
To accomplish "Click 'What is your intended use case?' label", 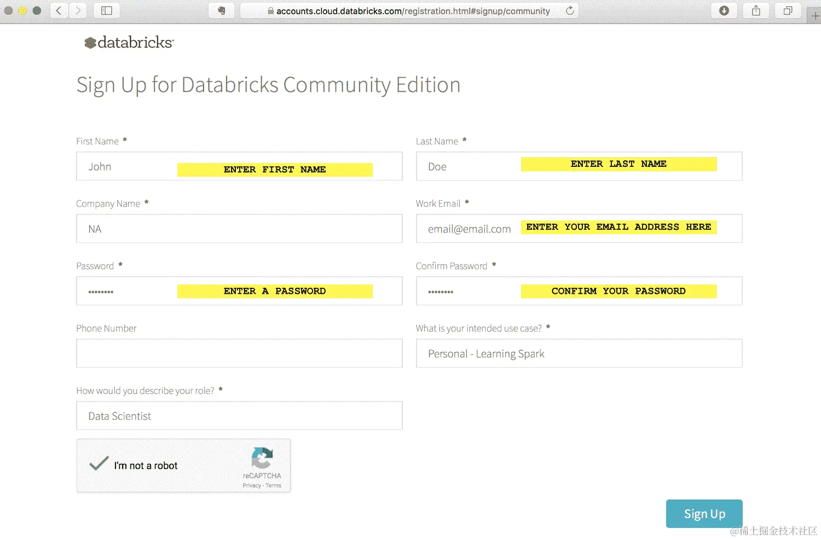I will pos(479,328).
